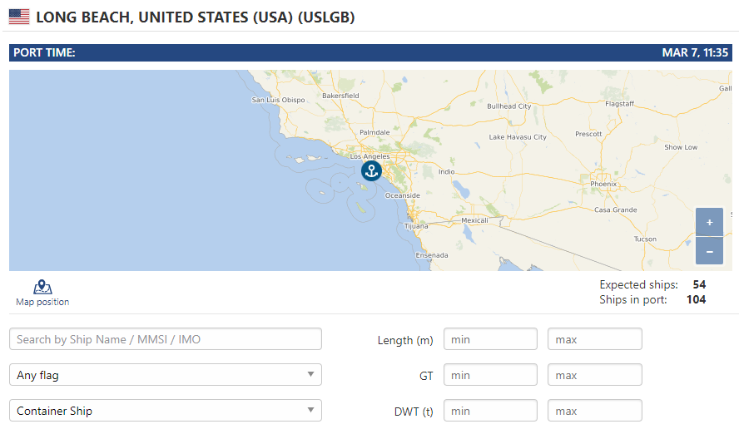Click the DWT max input field

click(595, 411)
